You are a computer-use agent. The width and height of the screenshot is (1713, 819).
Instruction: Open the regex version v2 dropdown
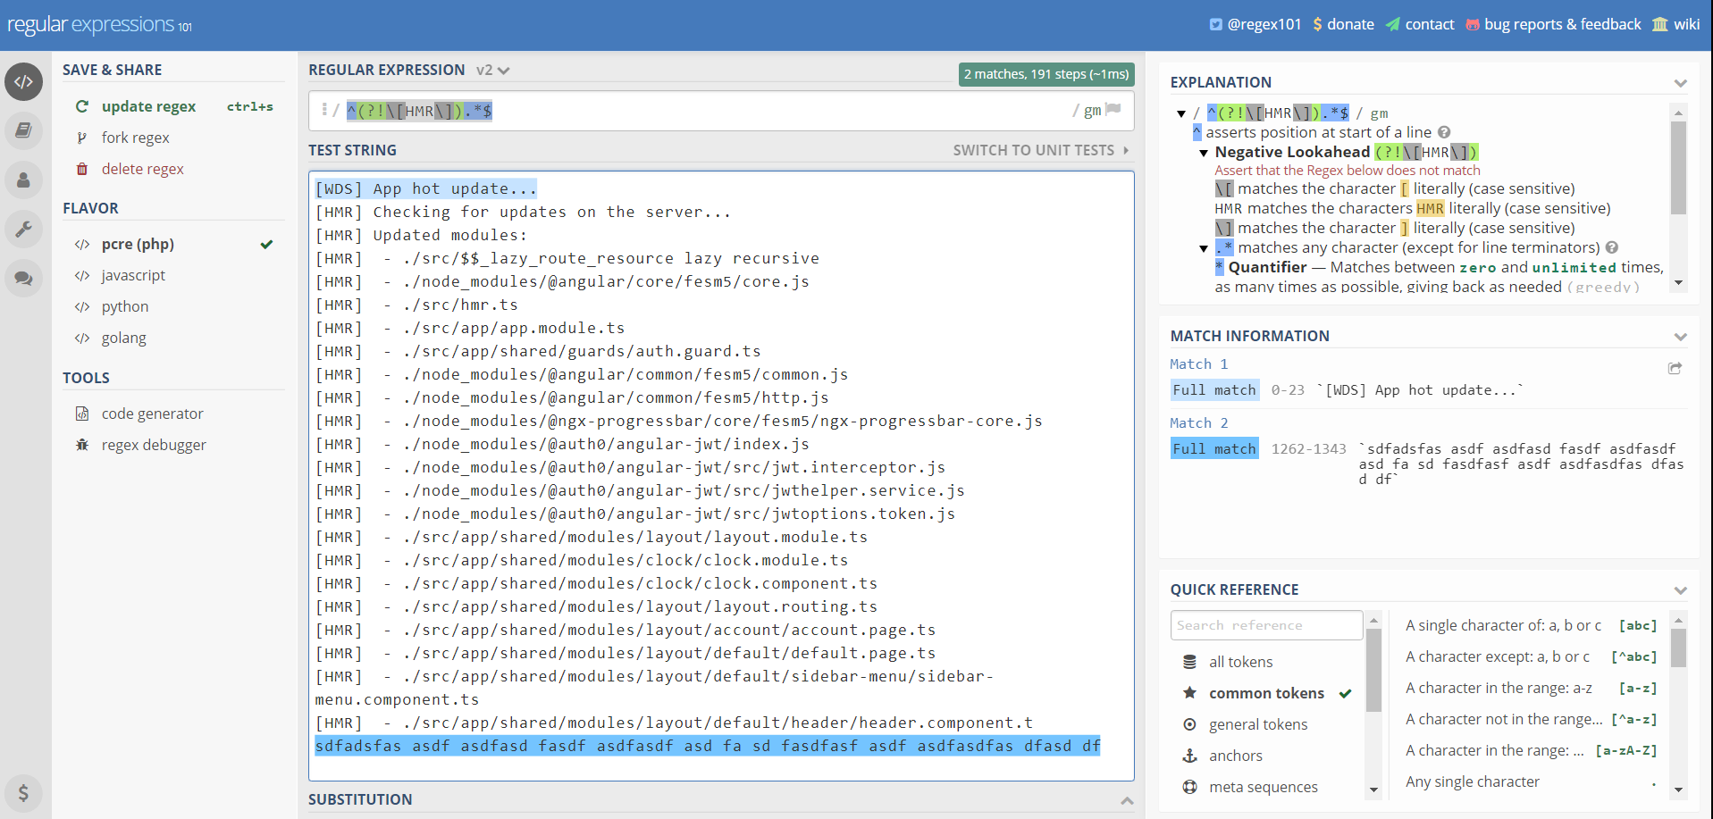click(x=492, y=70)
